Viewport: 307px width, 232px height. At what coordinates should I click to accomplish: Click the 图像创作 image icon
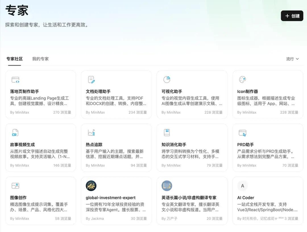click(x=15, y=185)
